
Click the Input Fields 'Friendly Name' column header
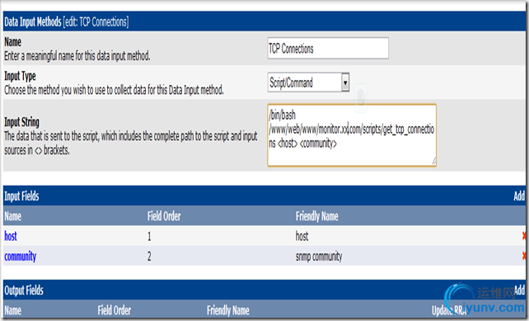[316, 216]
